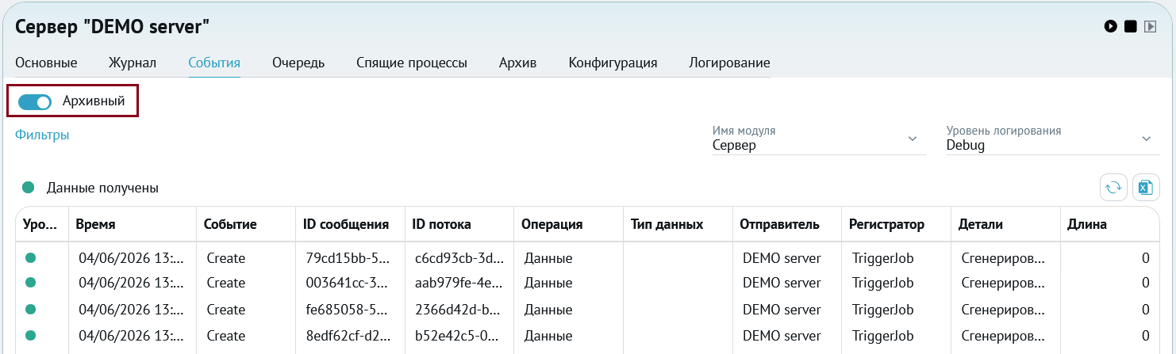Click the green level dot in row 79cd15bb
This screenshot has width=1176, height=354.
[31, 257]
